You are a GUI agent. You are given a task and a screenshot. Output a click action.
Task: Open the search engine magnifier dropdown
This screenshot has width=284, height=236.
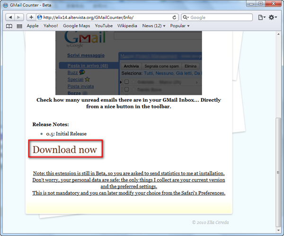186,17
